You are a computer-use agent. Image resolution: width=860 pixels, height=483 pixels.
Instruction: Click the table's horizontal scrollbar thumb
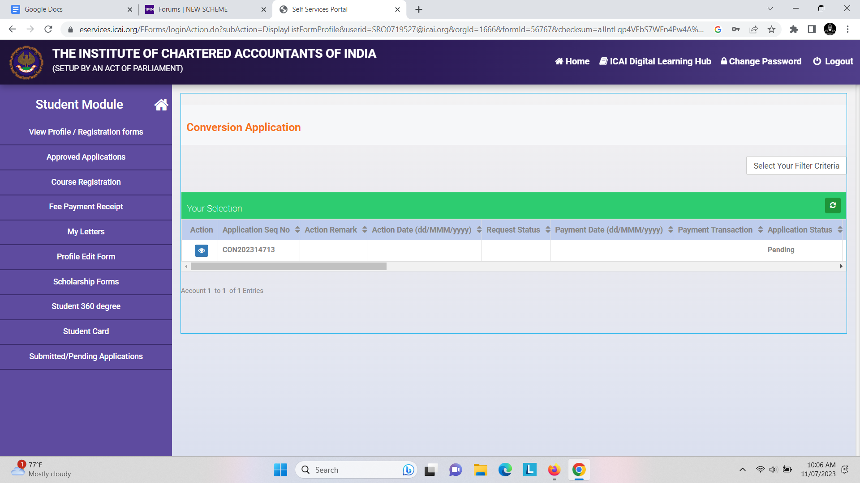click(x=288, y=267)
